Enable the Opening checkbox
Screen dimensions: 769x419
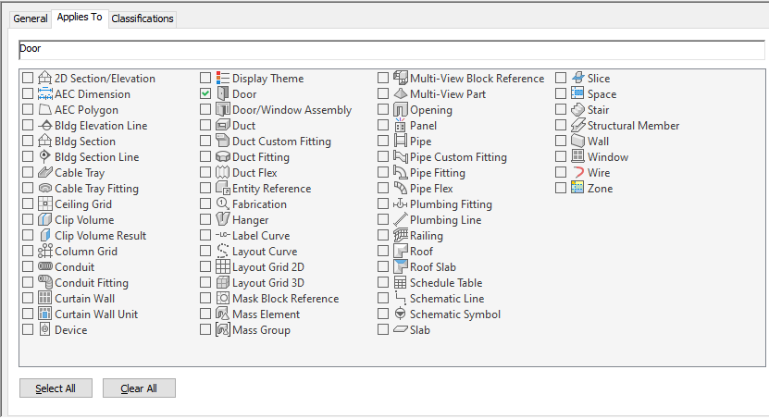pyautogui.click(x=383, y=110)
